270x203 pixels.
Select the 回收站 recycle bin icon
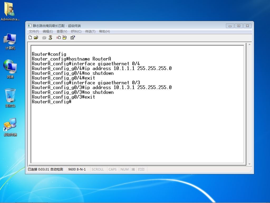coord(10,98)
